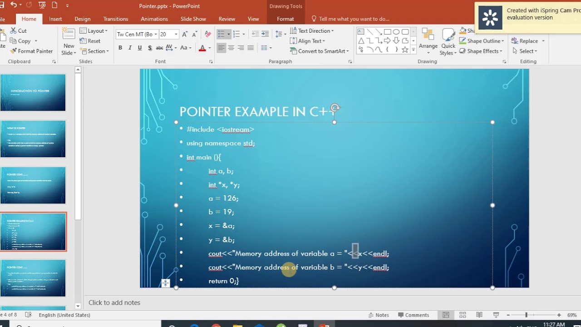Decrease list indent level

[255, 34]
